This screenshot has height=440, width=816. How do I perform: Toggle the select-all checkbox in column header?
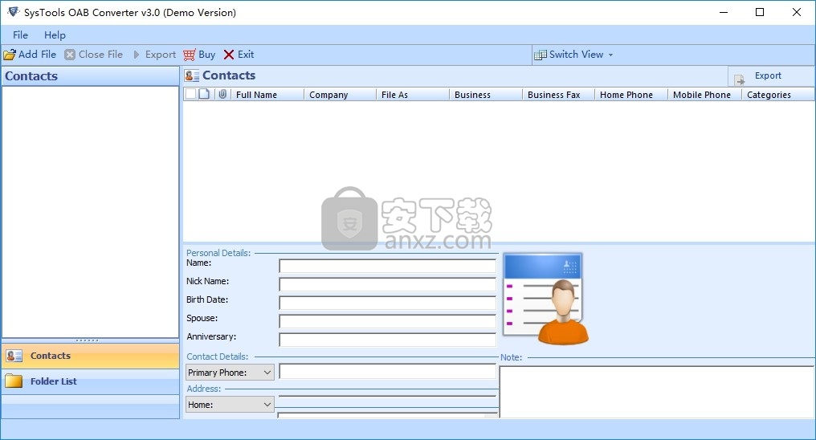click(x=191, y=94)
